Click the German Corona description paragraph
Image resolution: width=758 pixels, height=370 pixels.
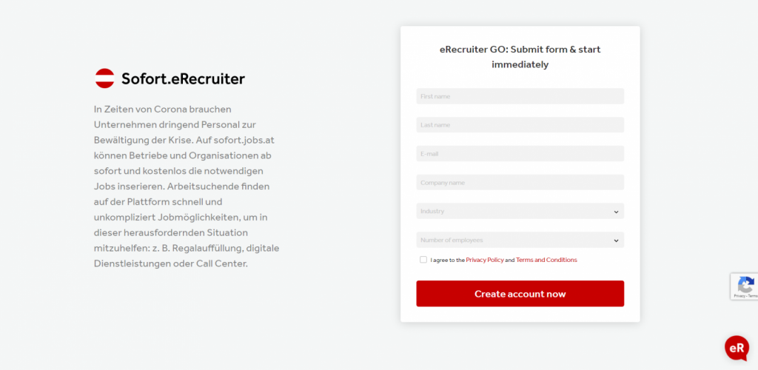(187, 186)
